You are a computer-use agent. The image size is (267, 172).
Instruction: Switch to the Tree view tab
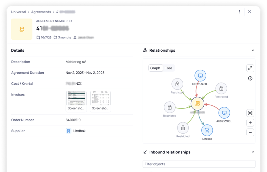(x=169, y=68)
